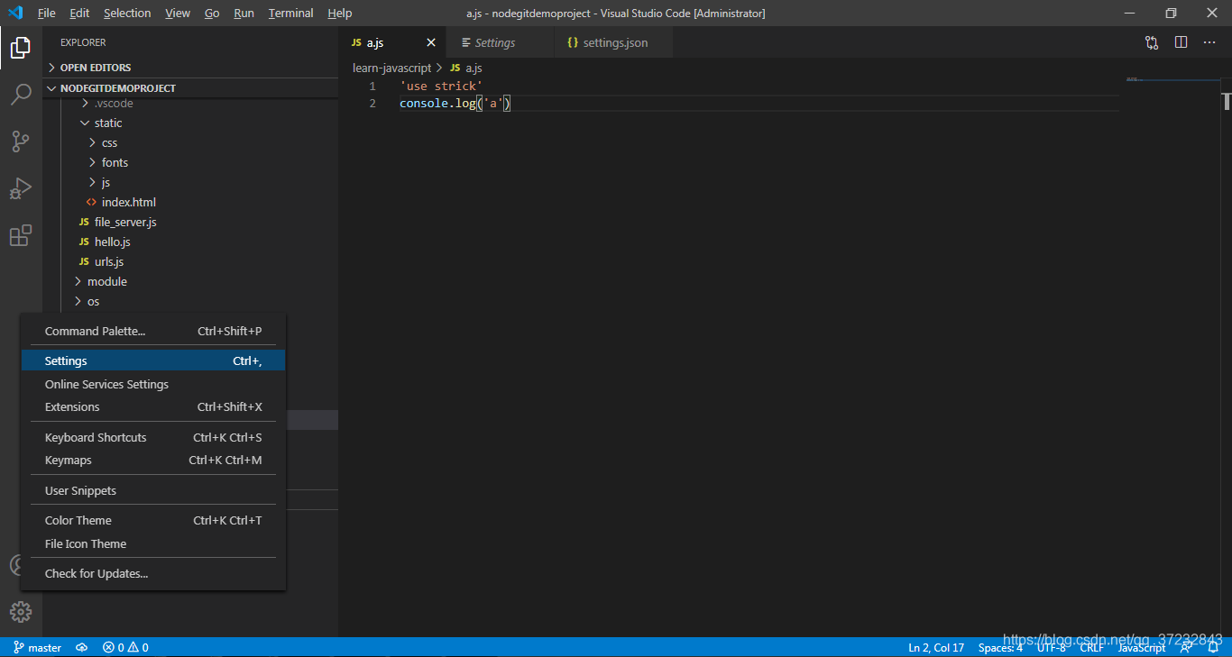
Task: Click JavaScript language mode in status bar
Action: point(1142,647)
